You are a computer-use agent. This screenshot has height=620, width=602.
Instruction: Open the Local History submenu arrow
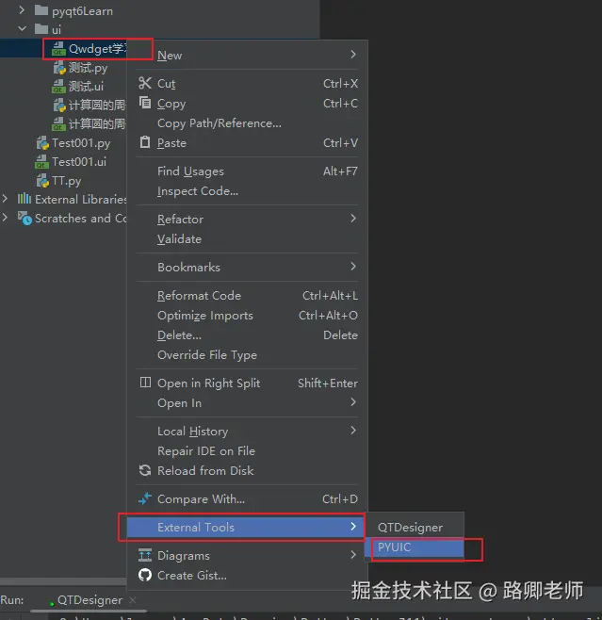click(x=353, y=431)
